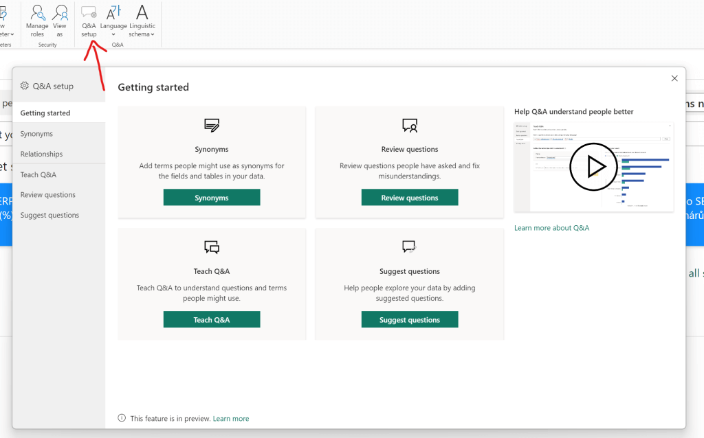
Task: Click the Suggest questions card icon
Action: 410,247
